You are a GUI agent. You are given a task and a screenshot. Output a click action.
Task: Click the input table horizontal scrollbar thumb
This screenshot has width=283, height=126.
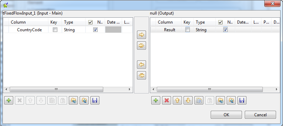56,89
